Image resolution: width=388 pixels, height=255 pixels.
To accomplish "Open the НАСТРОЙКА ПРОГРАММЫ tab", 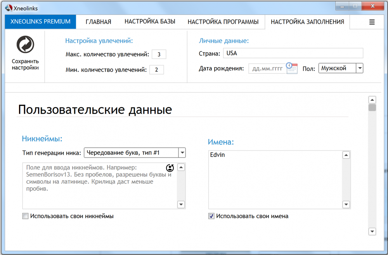I will pos(223,22).
